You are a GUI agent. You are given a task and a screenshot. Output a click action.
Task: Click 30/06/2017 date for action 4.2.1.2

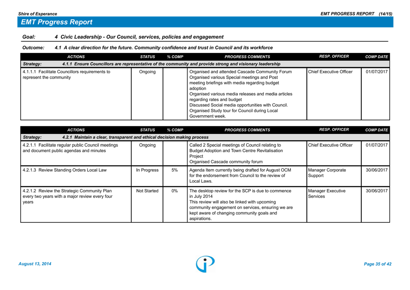click(376, 191)
